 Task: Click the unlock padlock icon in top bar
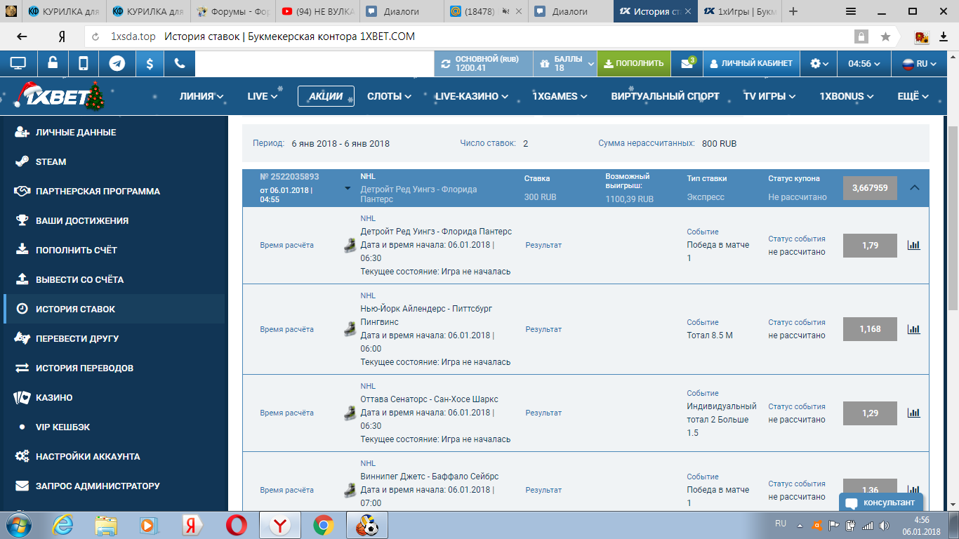[53, 63]
